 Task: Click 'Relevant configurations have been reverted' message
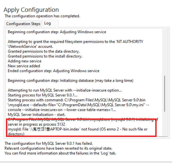click(x=58, y=148)
